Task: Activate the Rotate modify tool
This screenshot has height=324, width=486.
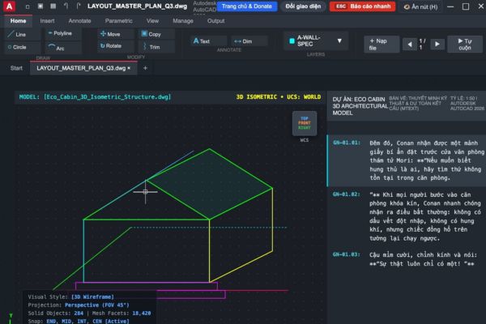Action: (116, 46)
